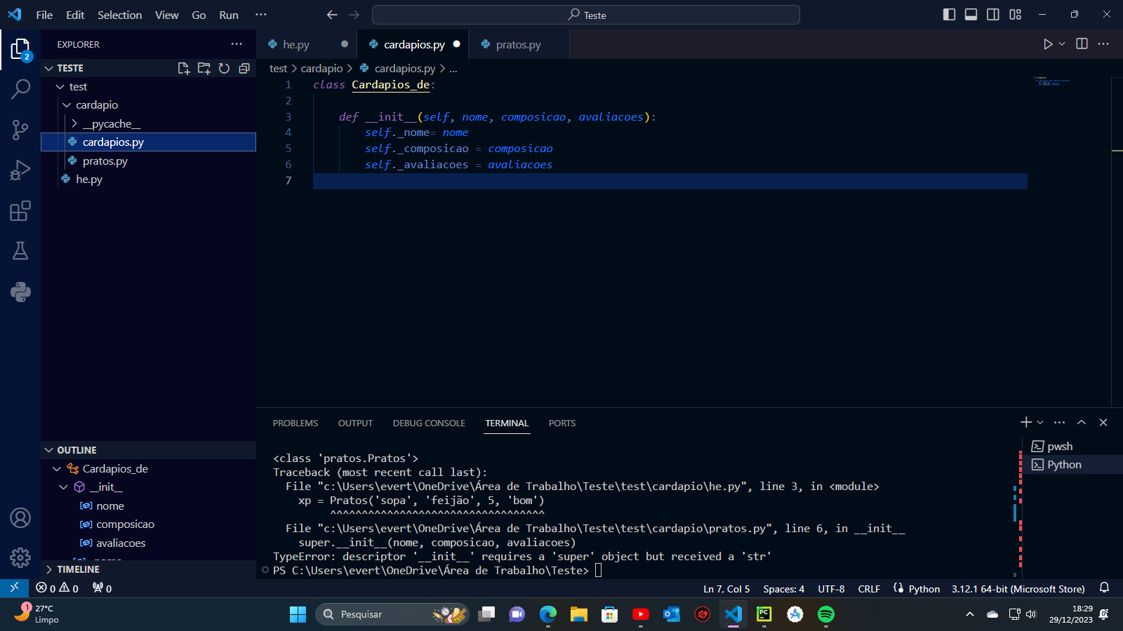Open terminal launch profile dropdown

click(x=1040, y=422)
